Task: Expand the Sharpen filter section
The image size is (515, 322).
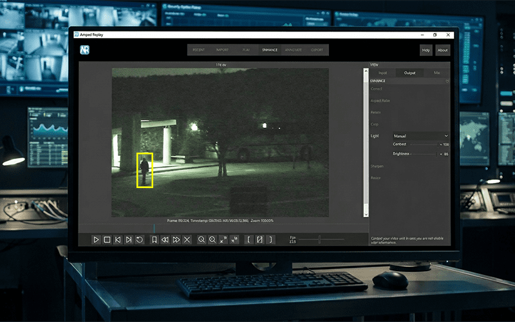Action: [377, 166]
